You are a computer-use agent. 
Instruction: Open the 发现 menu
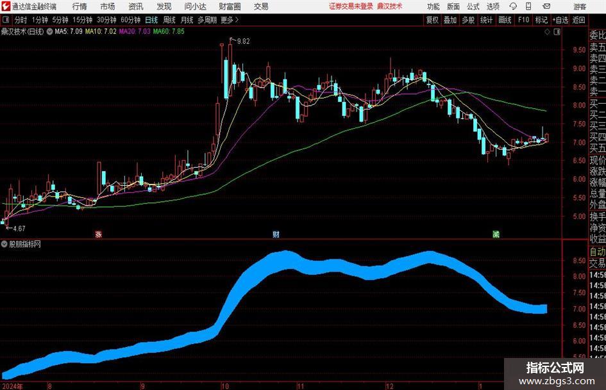click(164, 6)
